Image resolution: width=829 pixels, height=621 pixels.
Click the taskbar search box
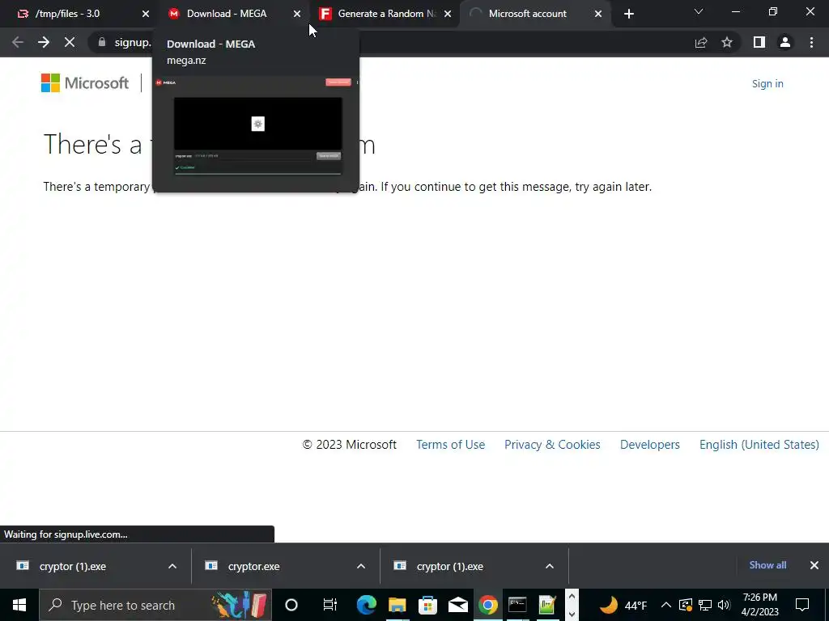coord(155,605)
